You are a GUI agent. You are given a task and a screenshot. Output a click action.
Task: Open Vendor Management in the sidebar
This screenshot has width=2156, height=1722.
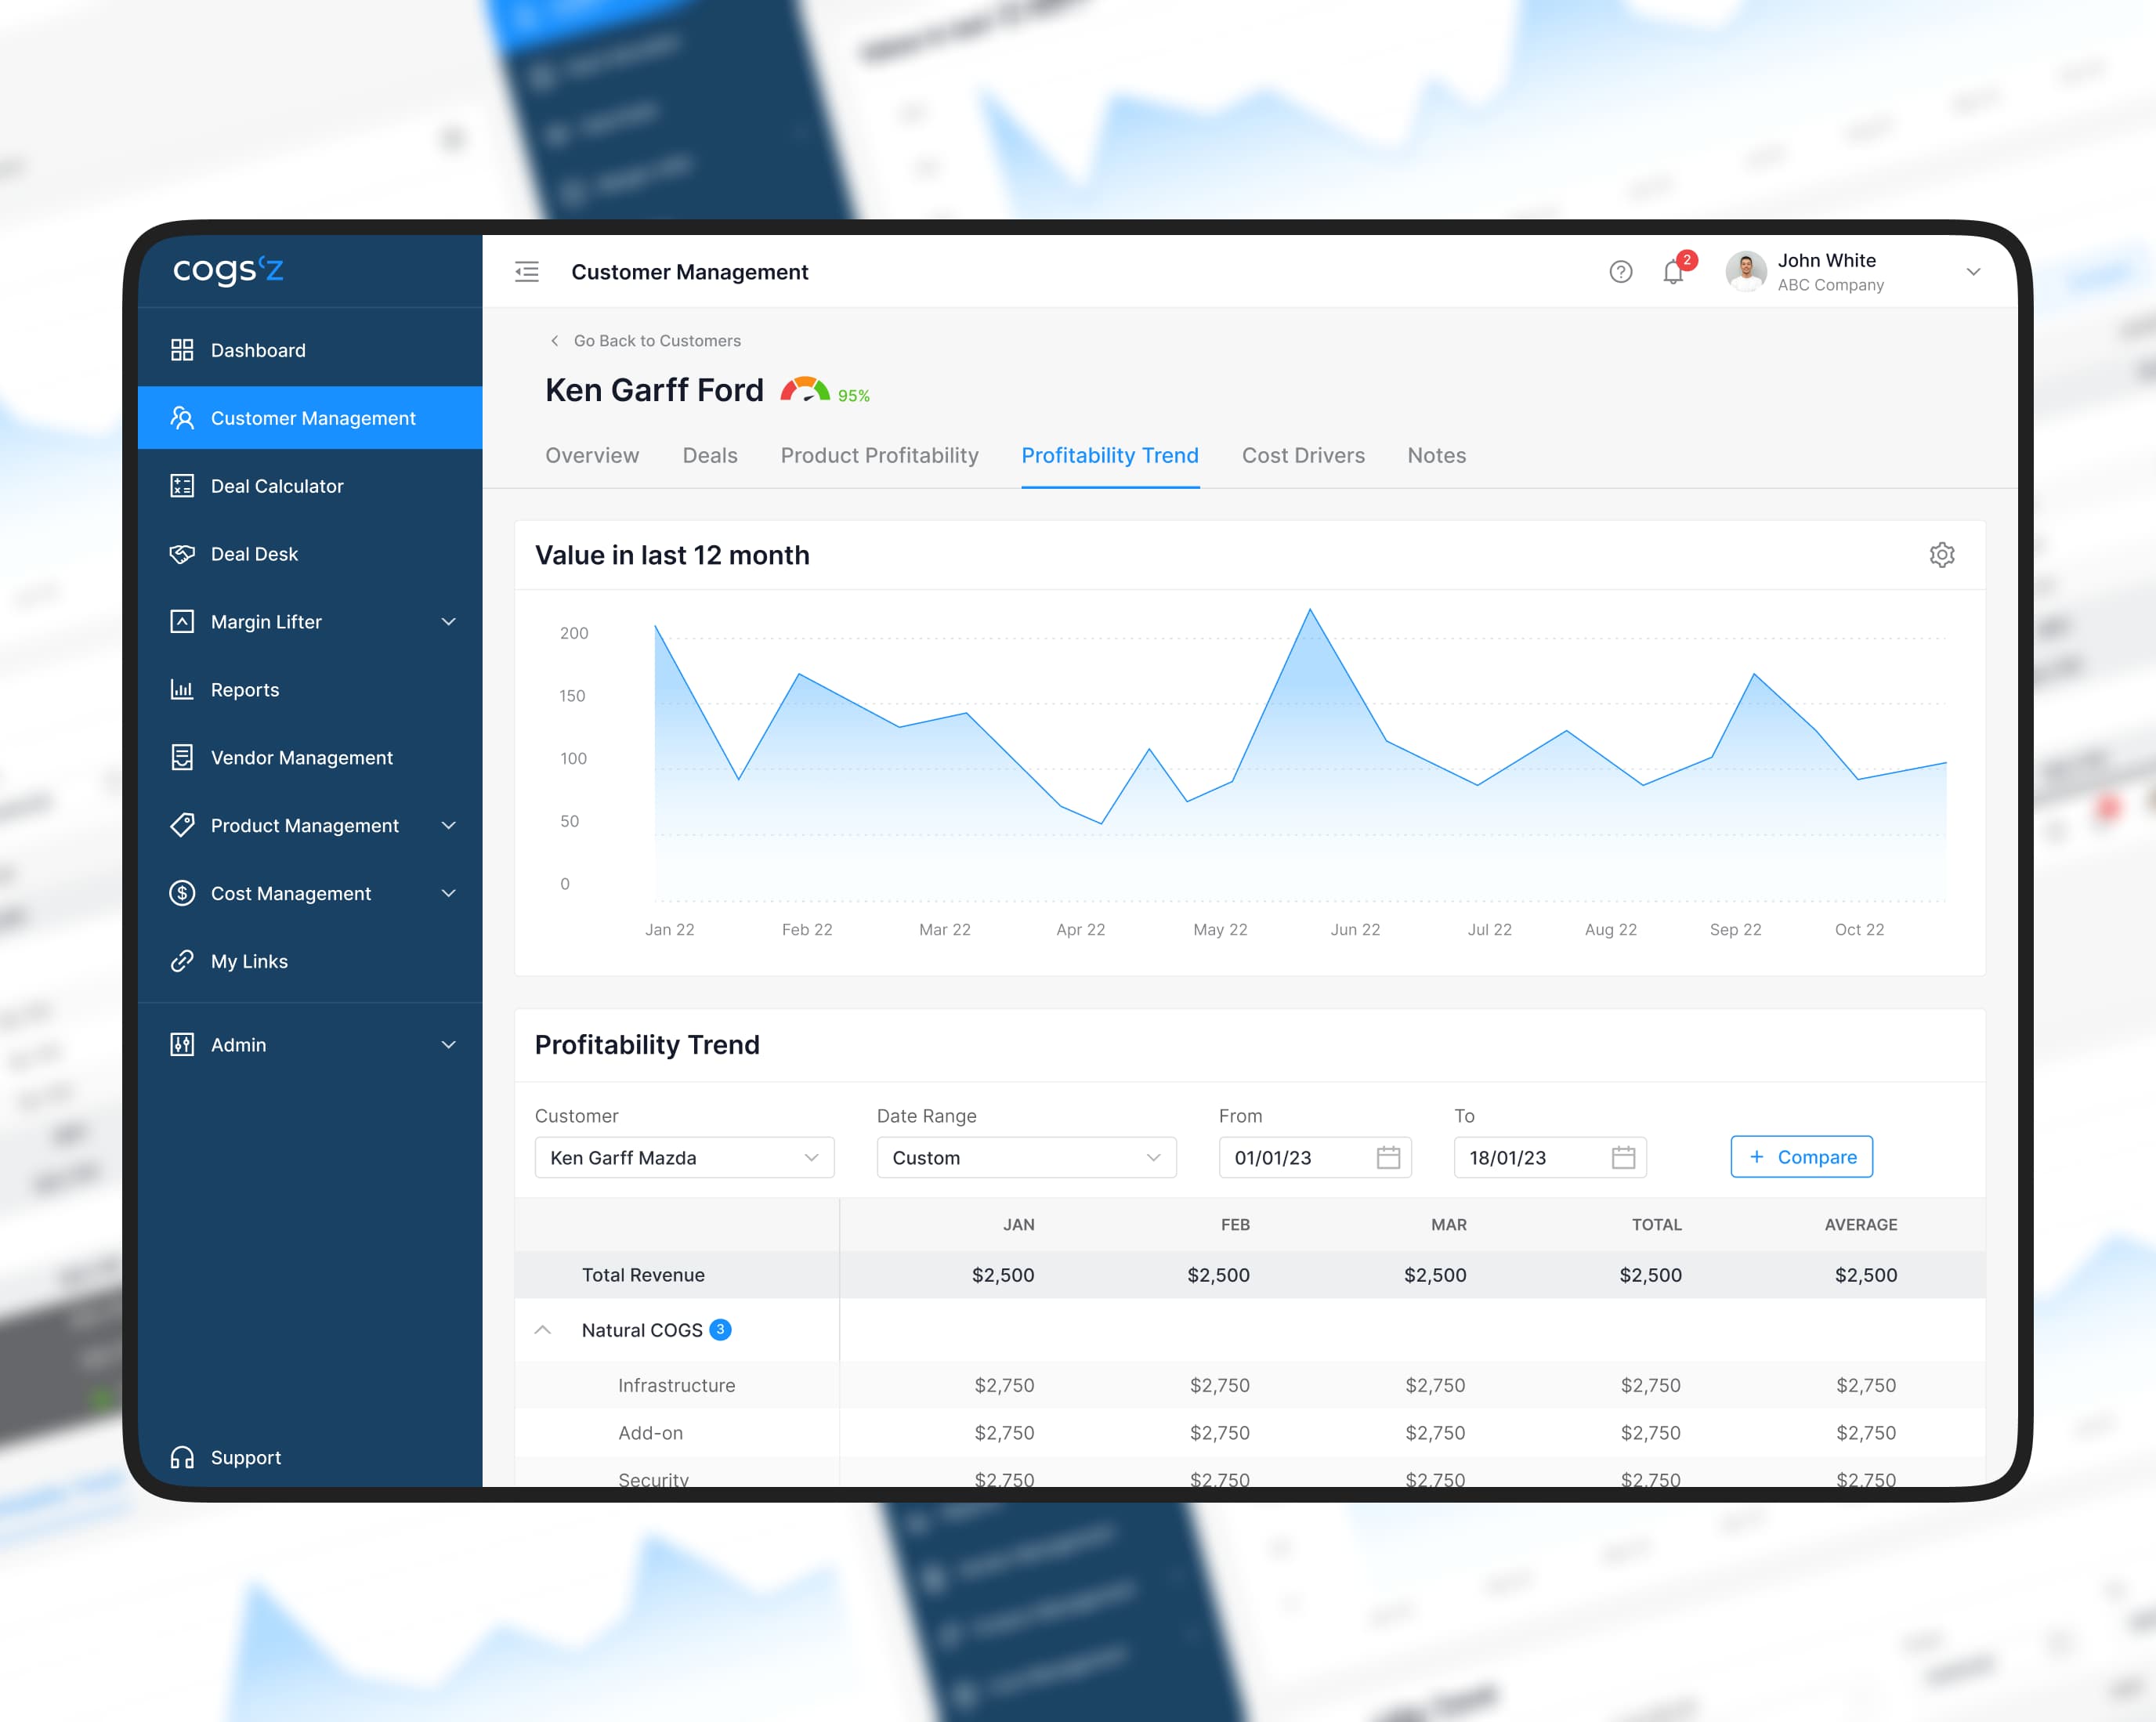pyautogui.click(x=310, y=758)
